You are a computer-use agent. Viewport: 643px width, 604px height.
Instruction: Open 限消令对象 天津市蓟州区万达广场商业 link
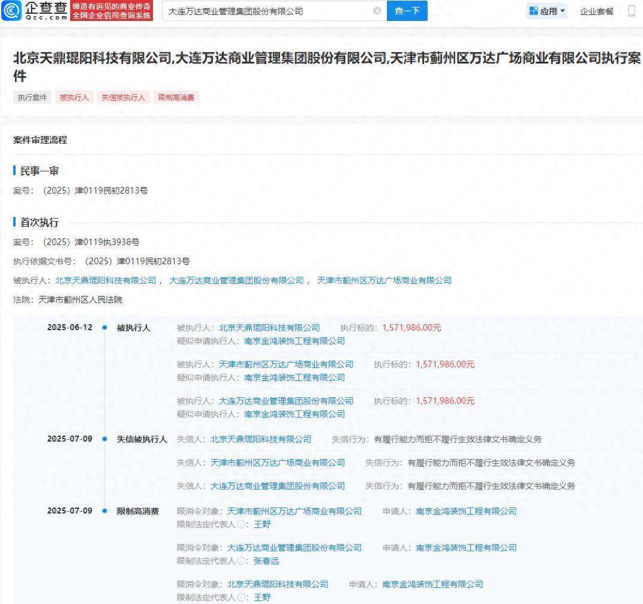tap(295, 511)
